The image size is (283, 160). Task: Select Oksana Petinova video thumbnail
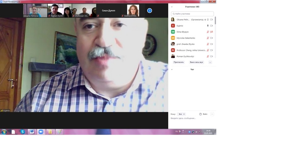pyautogui.click(x=35, y=11)
